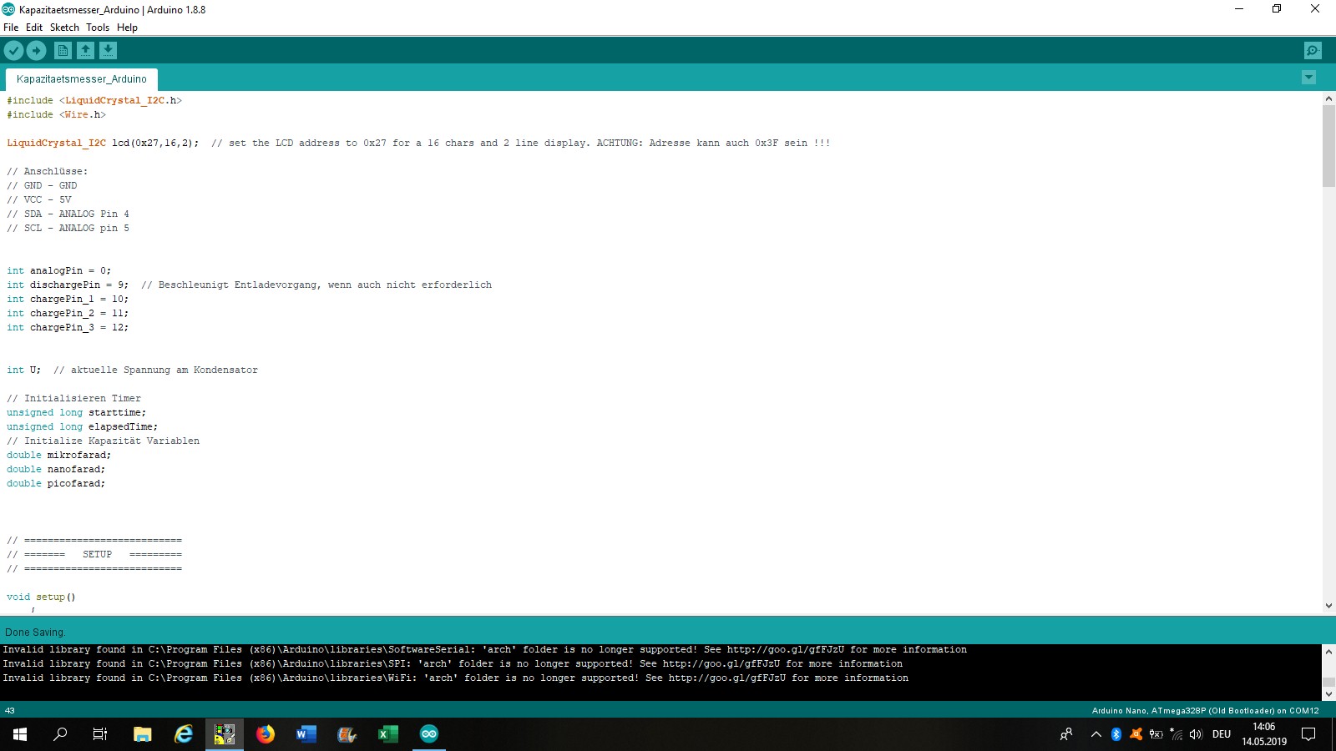Open the Avast antivirus tray icon

pyautogui.click(x=1136, y=734)
